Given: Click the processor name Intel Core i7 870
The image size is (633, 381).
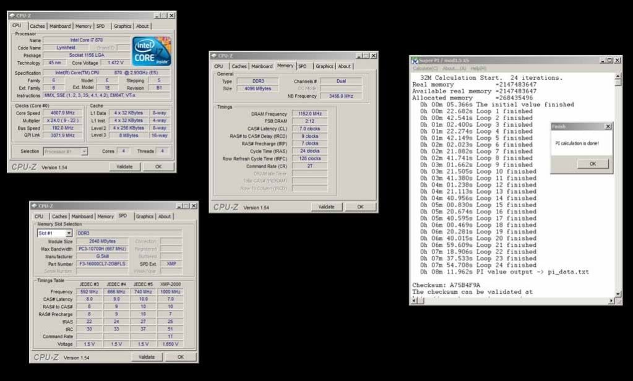Looking at the screenshot, I should (x=87, y=40).
